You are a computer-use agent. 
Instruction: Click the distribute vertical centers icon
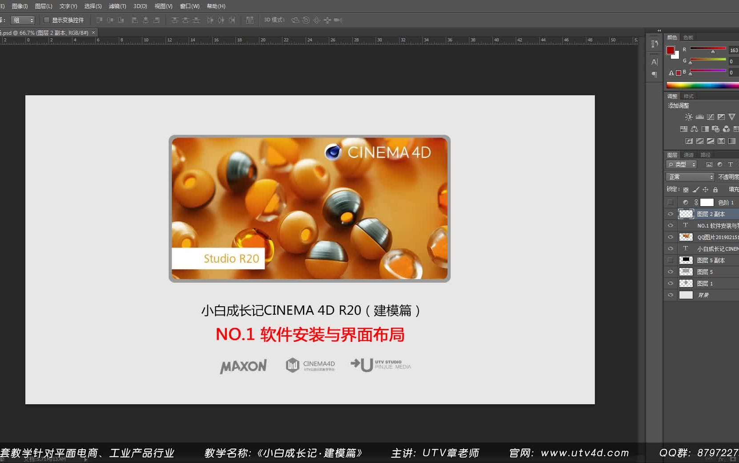pyautogui.click(x=185, y=20)
